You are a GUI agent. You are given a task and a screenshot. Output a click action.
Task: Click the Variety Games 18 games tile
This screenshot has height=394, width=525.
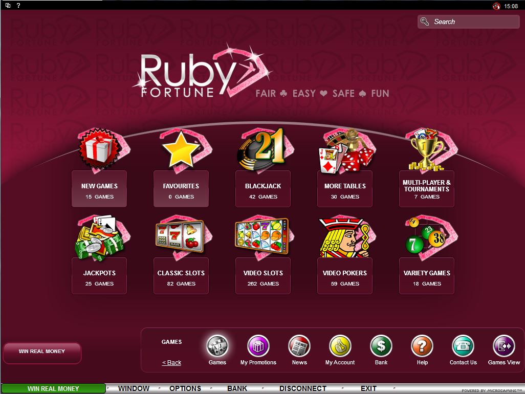[427, 276]
